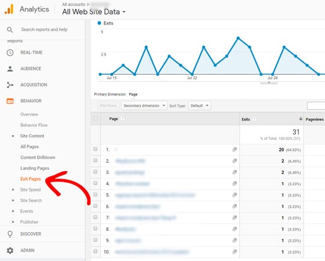
Task: Click the Admin gear icon
Action: 10,250
